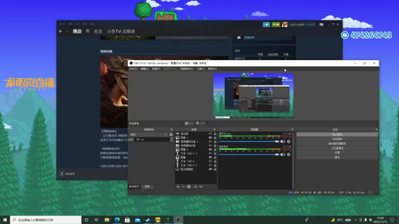Click 启动虚拟摄像机 button
The height and width of the screenshot is (224, 399).
point(337,143)
